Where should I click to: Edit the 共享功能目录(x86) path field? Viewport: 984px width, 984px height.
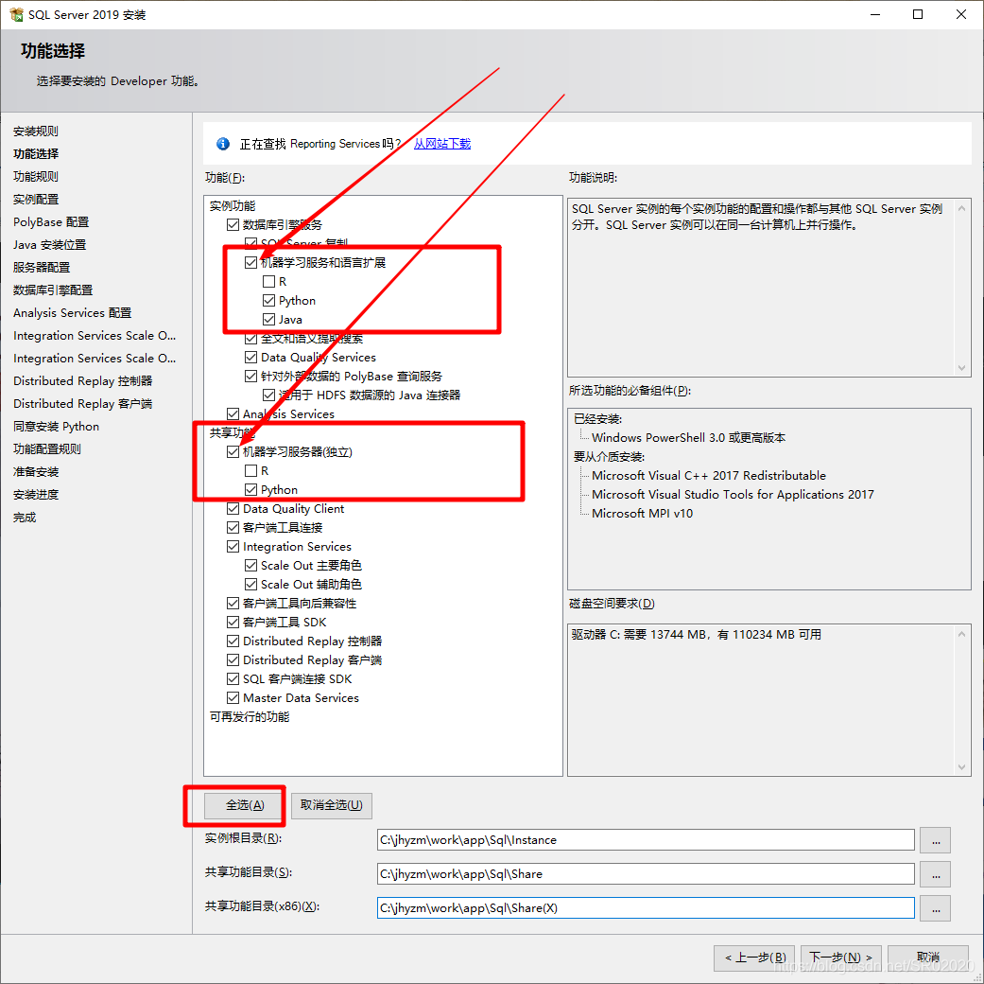(x=646, y=908)
